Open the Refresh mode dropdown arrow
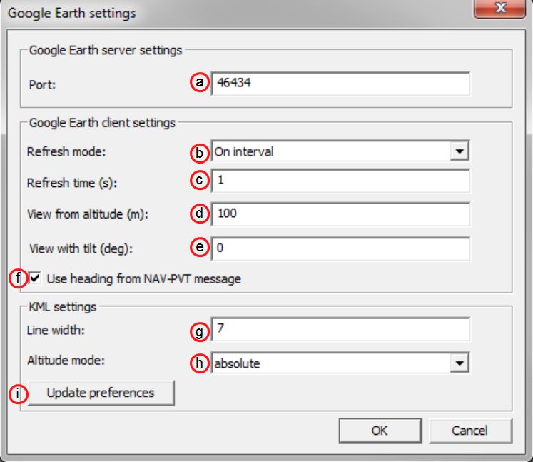Screen dimensions: 533x462 [x=460, y=151]
